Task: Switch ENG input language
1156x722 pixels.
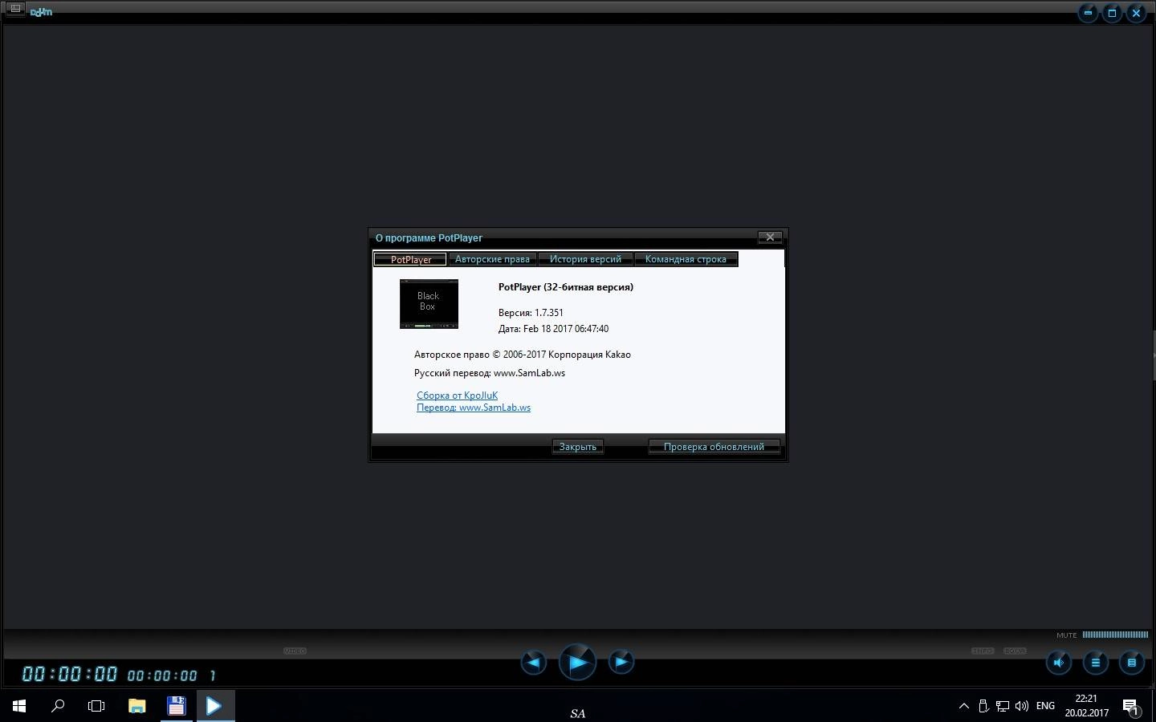Action: tap(1045, 706)
